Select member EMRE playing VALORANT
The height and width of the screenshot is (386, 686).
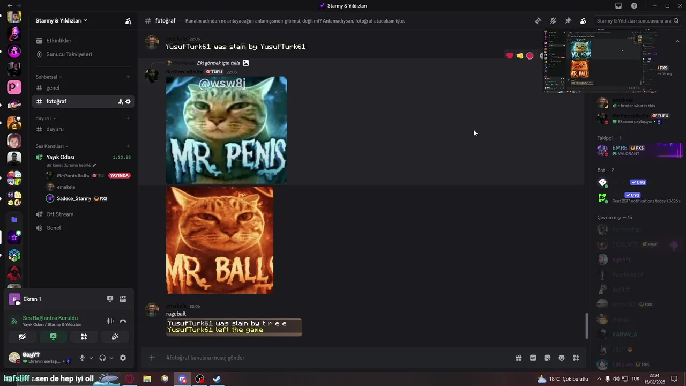pyautogui.click(x=639, y=151)
